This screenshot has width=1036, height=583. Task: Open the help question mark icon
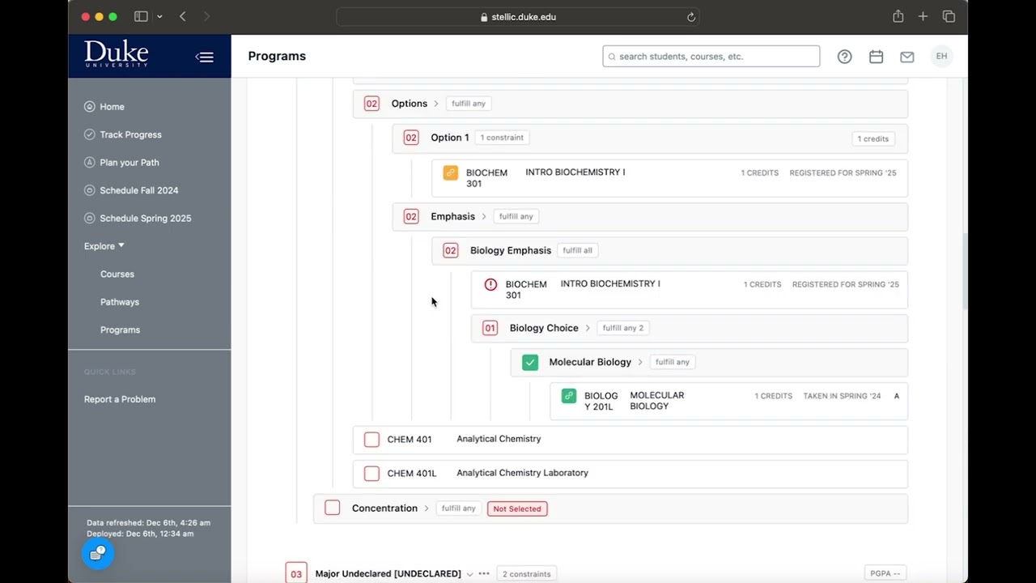844,57
